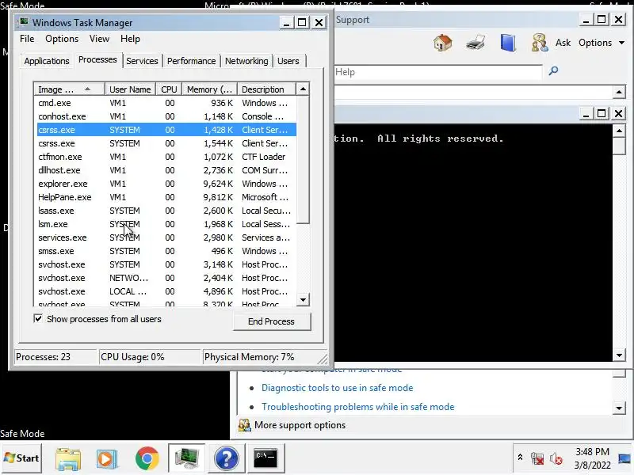Sort by Image Name column
The height and width of the screenshot is (475, 634).
70,89
